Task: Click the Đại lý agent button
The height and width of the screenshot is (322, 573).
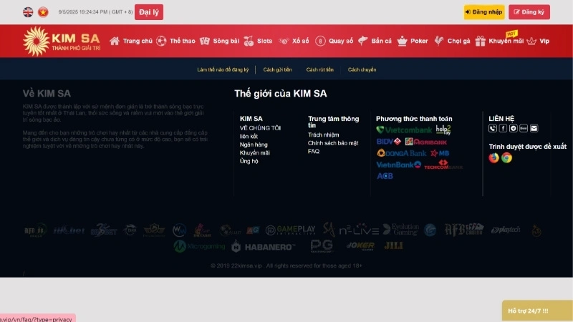Action: (x=148, y=12)
